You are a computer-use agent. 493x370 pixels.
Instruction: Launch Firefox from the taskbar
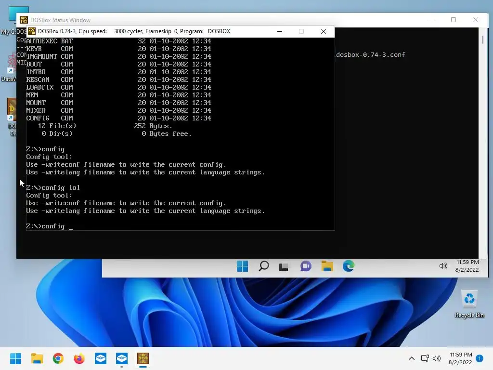79,358
